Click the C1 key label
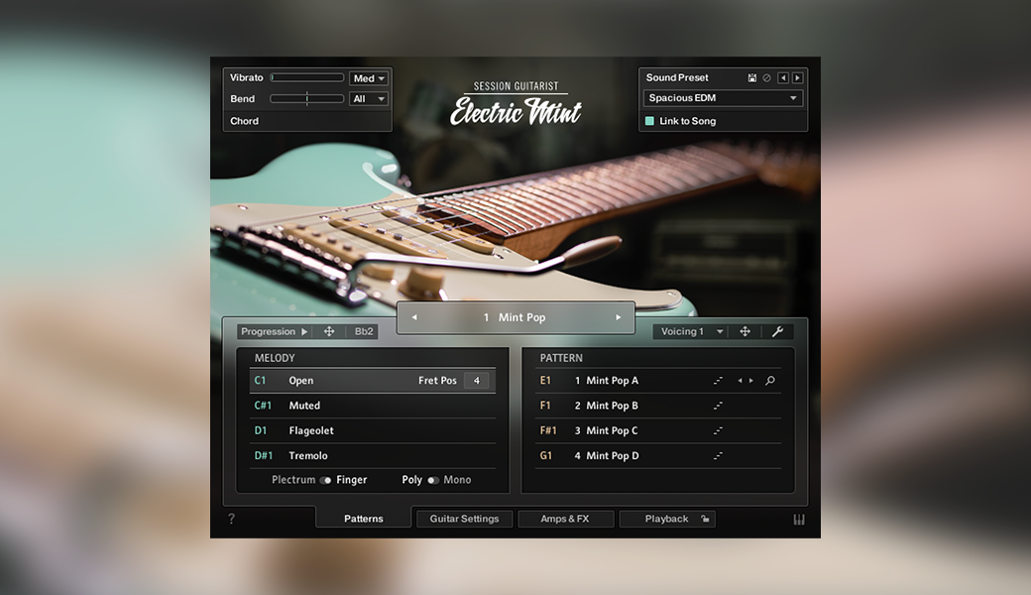Image resolution: width=1031 pixels, height=595 pixels. pos(261,381)
